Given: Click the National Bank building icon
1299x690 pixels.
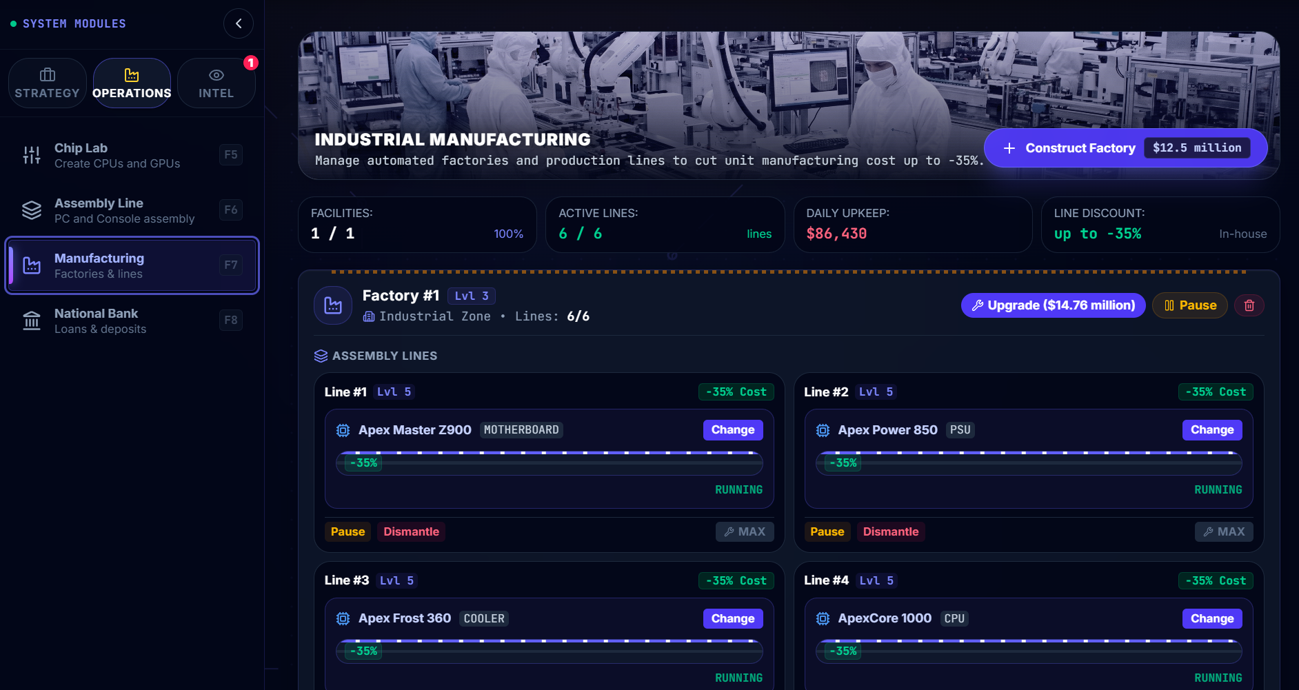Looking at the screenshot, I should click(32, 321).
